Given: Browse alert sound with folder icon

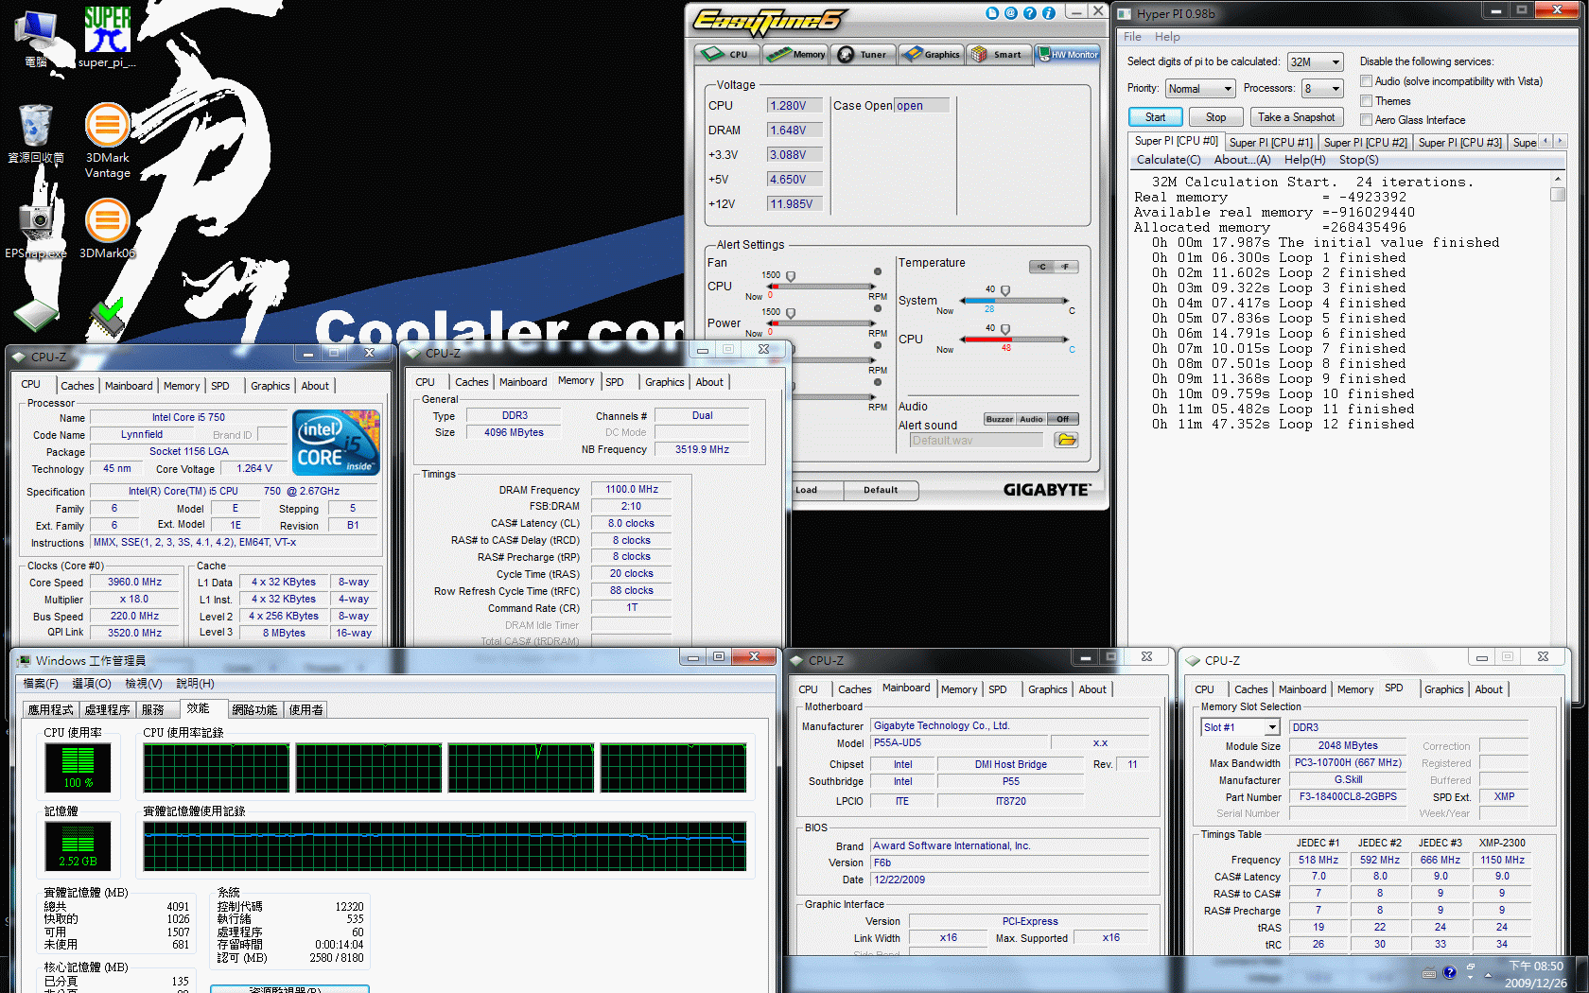Looking at the screenshot, I should (x=1066, y=440).
